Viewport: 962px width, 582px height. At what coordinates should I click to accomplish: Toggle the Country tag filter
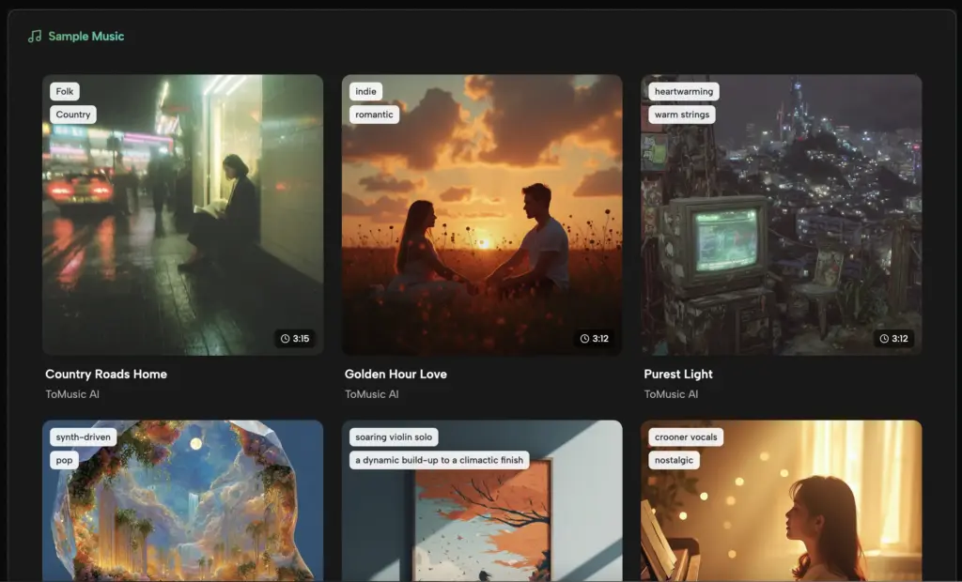pos(73,114)
